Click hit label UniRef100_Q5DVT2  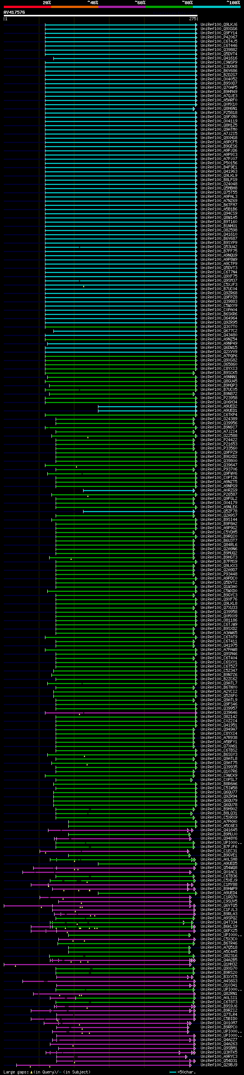click(219, 582)
